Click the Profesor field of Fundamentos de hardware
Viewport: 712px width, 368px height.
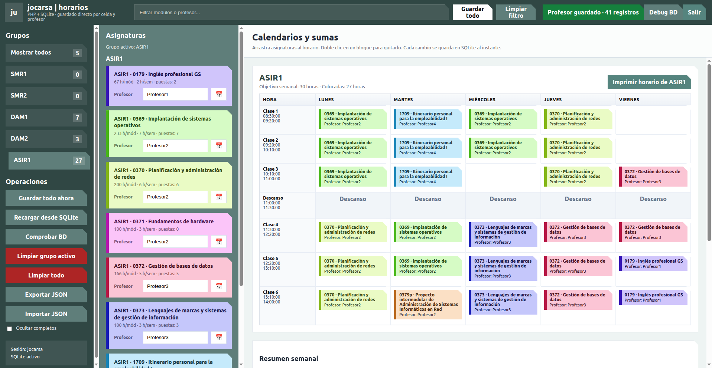pos(175,241)
